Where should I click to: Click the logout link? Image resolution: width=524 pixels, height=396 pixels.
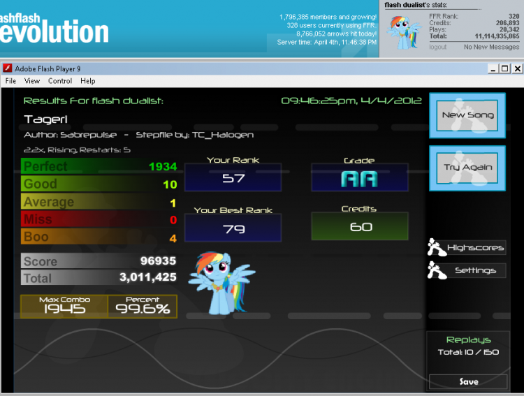(438, 47)
